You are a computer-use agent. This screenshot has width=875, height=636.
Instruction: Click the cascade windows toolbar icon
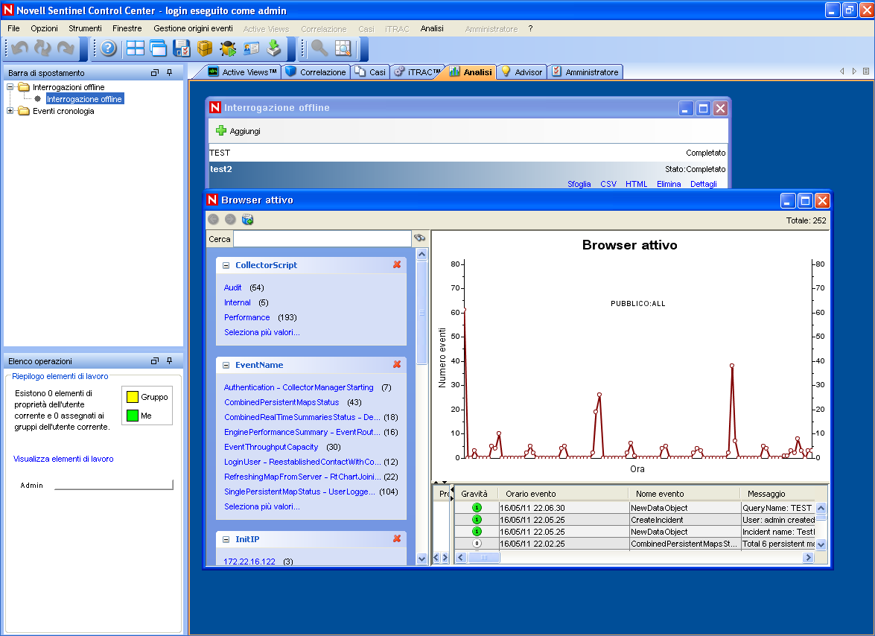(159, 48)
